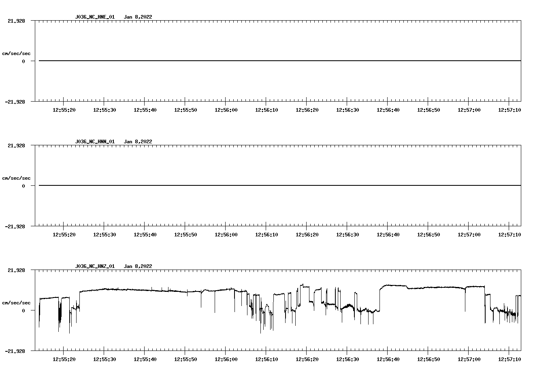This screenshot has width=550, height=374.
Task: Click the 12:55:40 time label under HNN plot
Action: 145,235
